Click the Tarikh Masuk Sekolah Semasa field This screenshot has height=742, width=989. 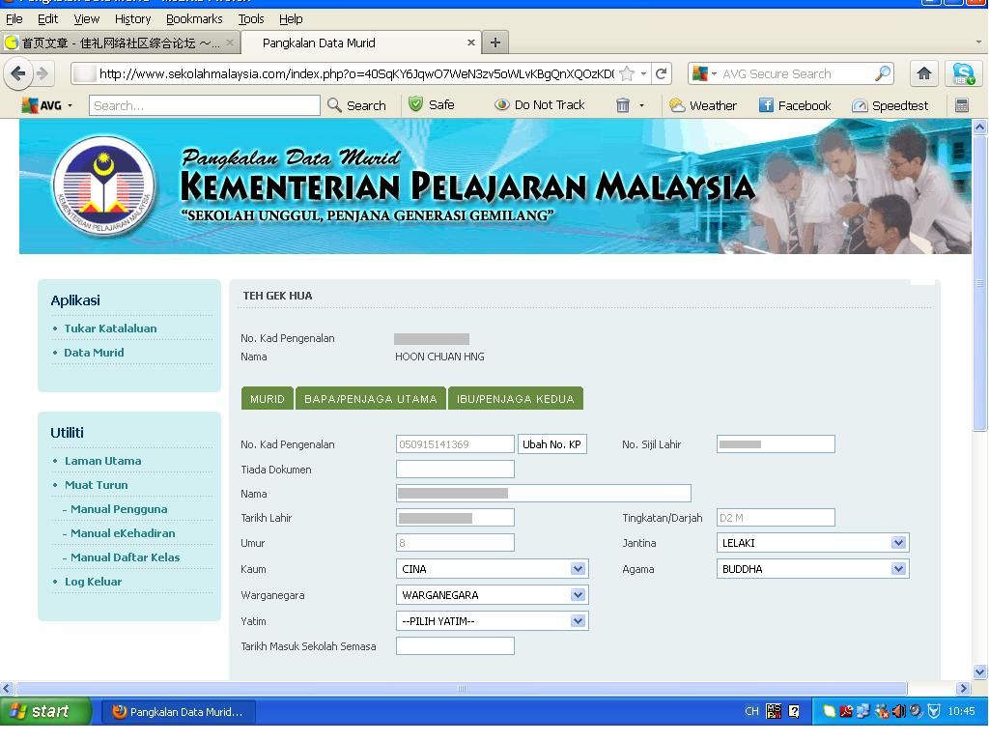(x=455, y=646)
